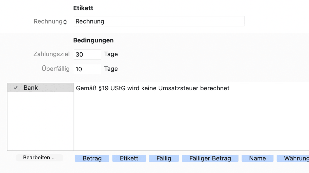Click the Etikett heading above the name field
This screenshot has height=173, width=309.
click(83, 8)
